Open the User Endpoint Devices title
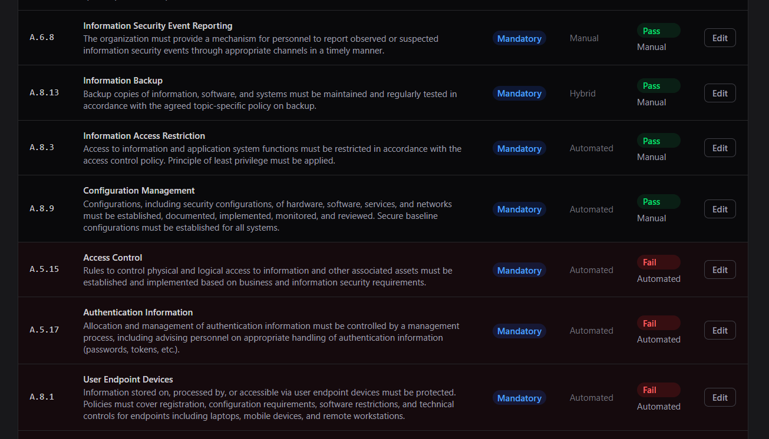 (128, 380)
